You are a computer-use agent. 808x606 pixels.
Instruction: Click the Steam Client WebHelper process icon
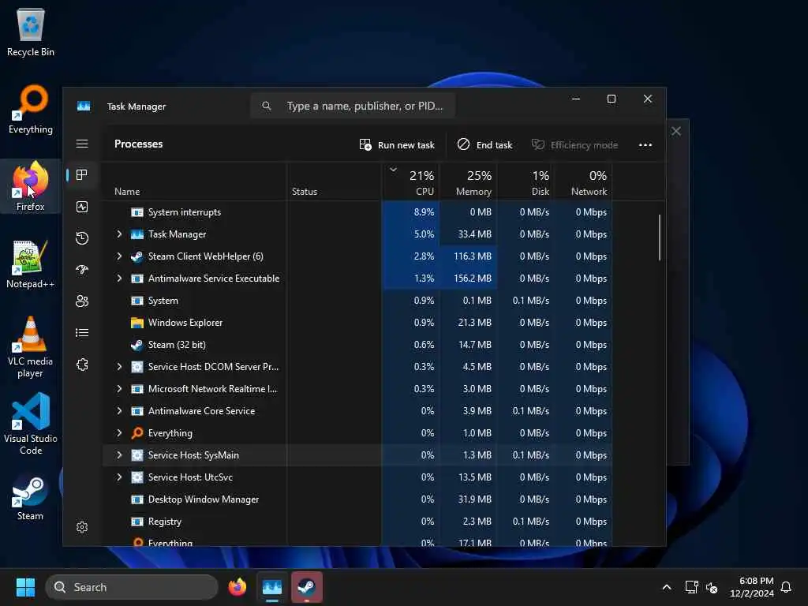(x=137, y=256)
